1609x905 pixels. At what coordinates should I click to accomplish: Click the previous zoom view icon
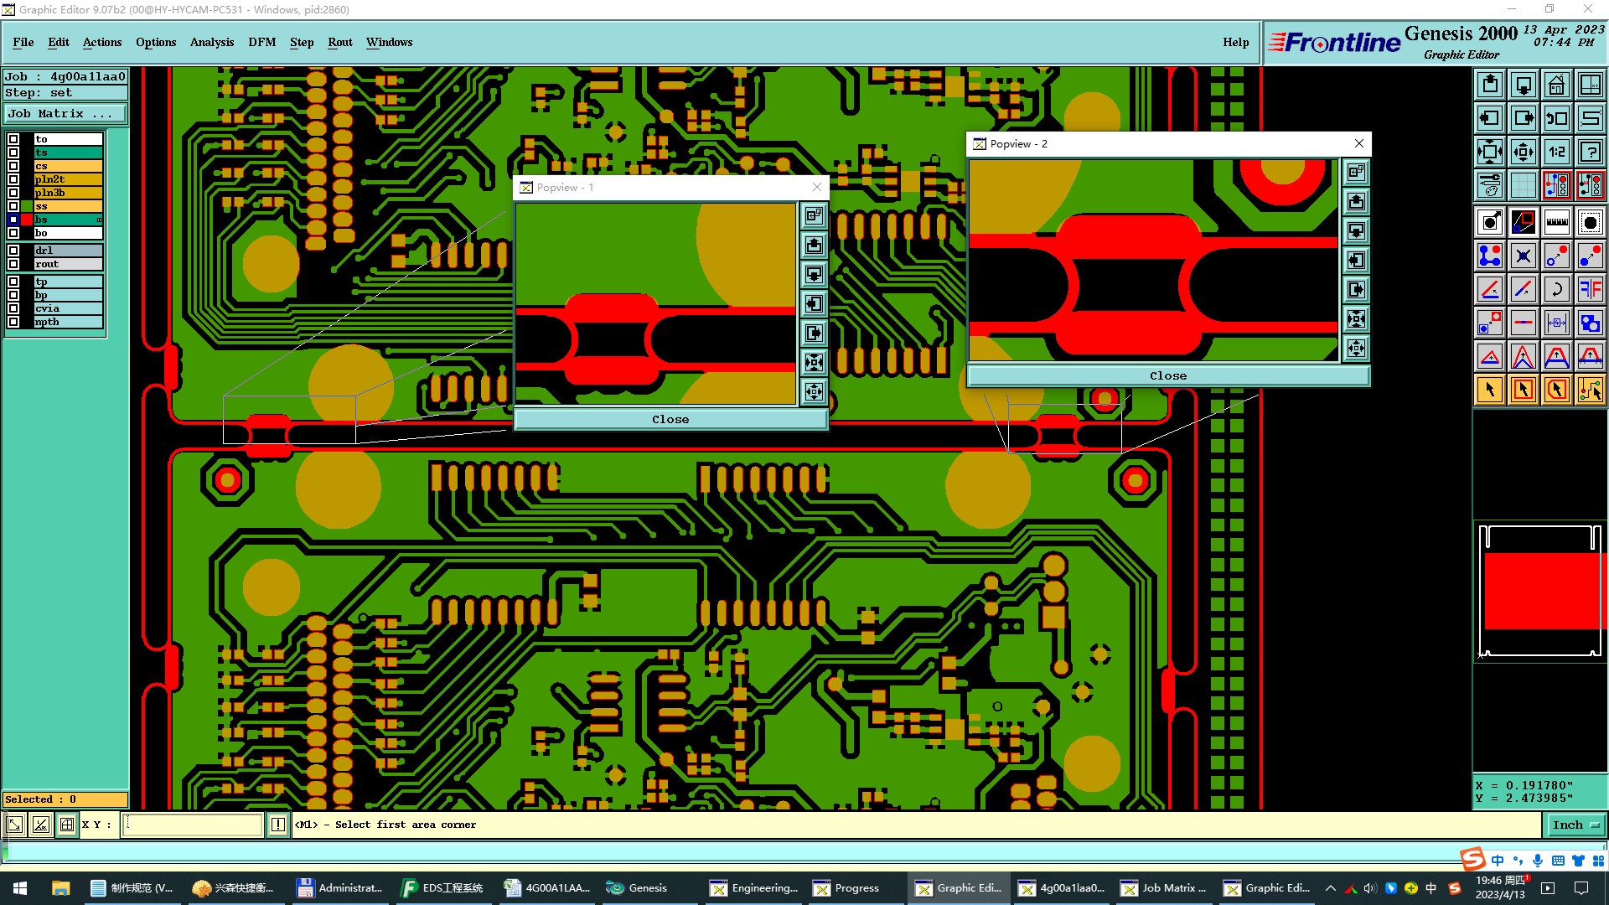coord(1557,118)
